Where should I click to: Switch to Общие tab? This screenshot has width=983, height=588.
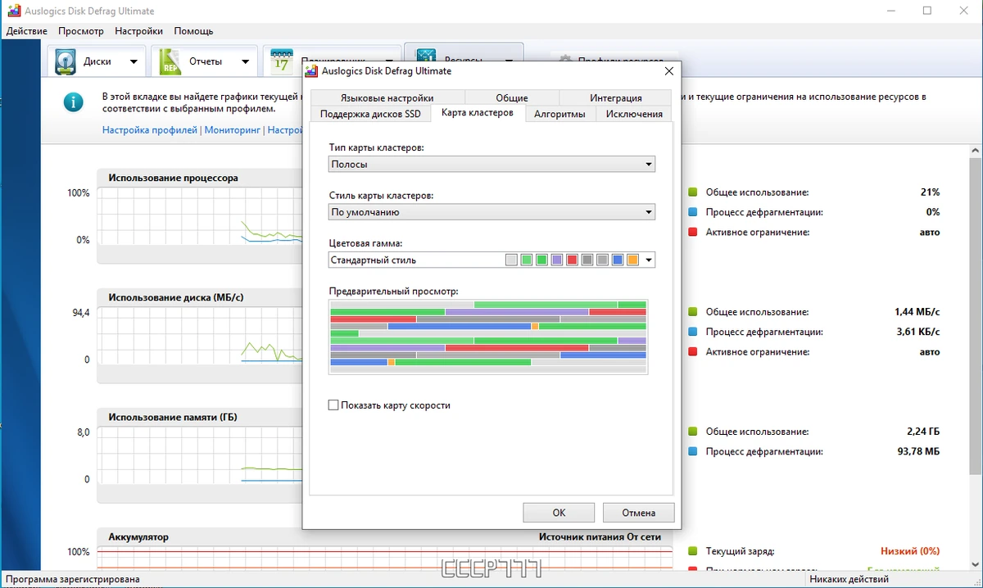pos(512,97)
